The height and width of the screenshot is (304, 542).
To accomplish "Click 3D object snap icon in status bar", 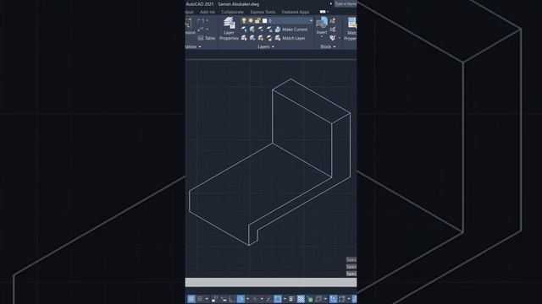I will click(x=318, y=299).
